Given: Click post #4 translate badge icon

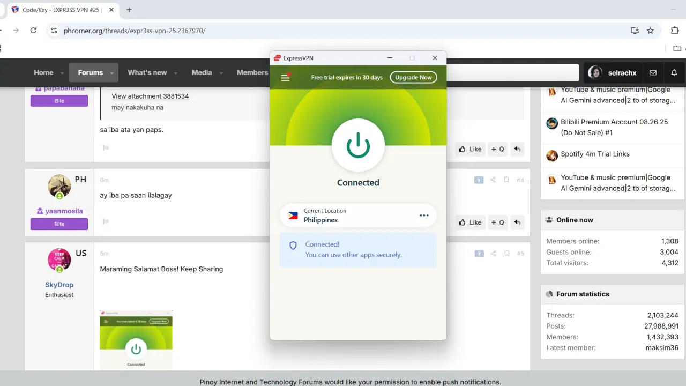Looking at the screenshot, I should pyautogui.click(x=479, y=180).
